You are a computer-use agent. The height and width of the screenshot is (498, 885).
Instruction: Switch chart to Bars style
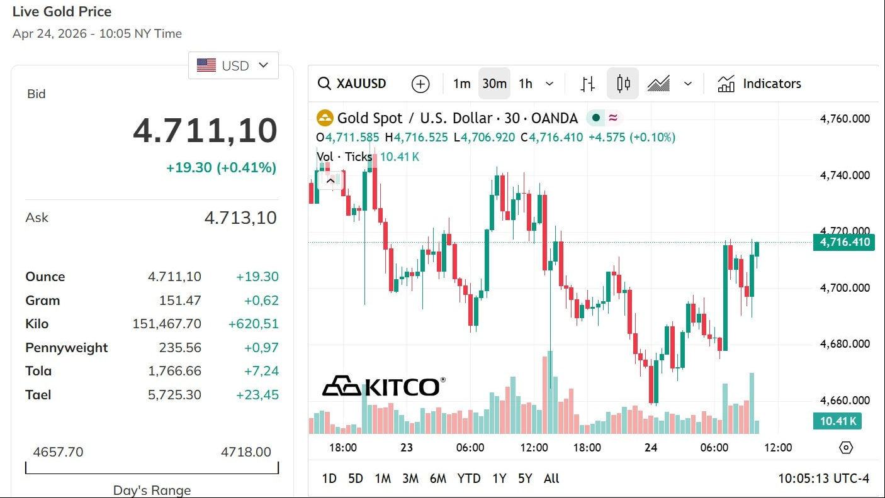[x=588, y=84]
